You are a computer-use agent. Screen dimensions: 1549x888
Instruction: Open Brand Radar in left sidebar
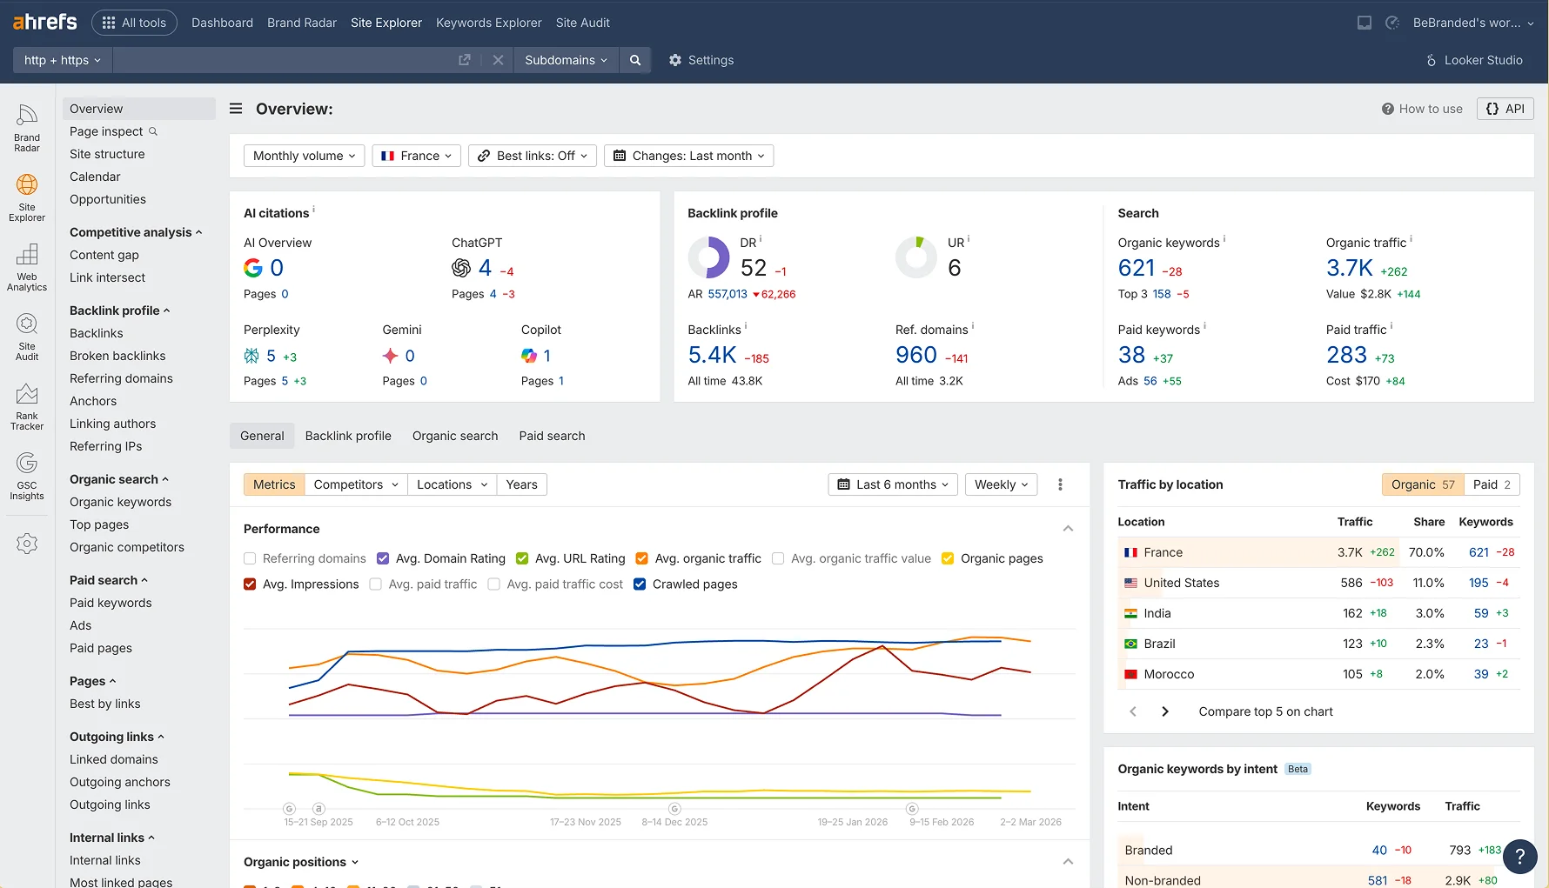pyautogui.click(x=27, y=128)
